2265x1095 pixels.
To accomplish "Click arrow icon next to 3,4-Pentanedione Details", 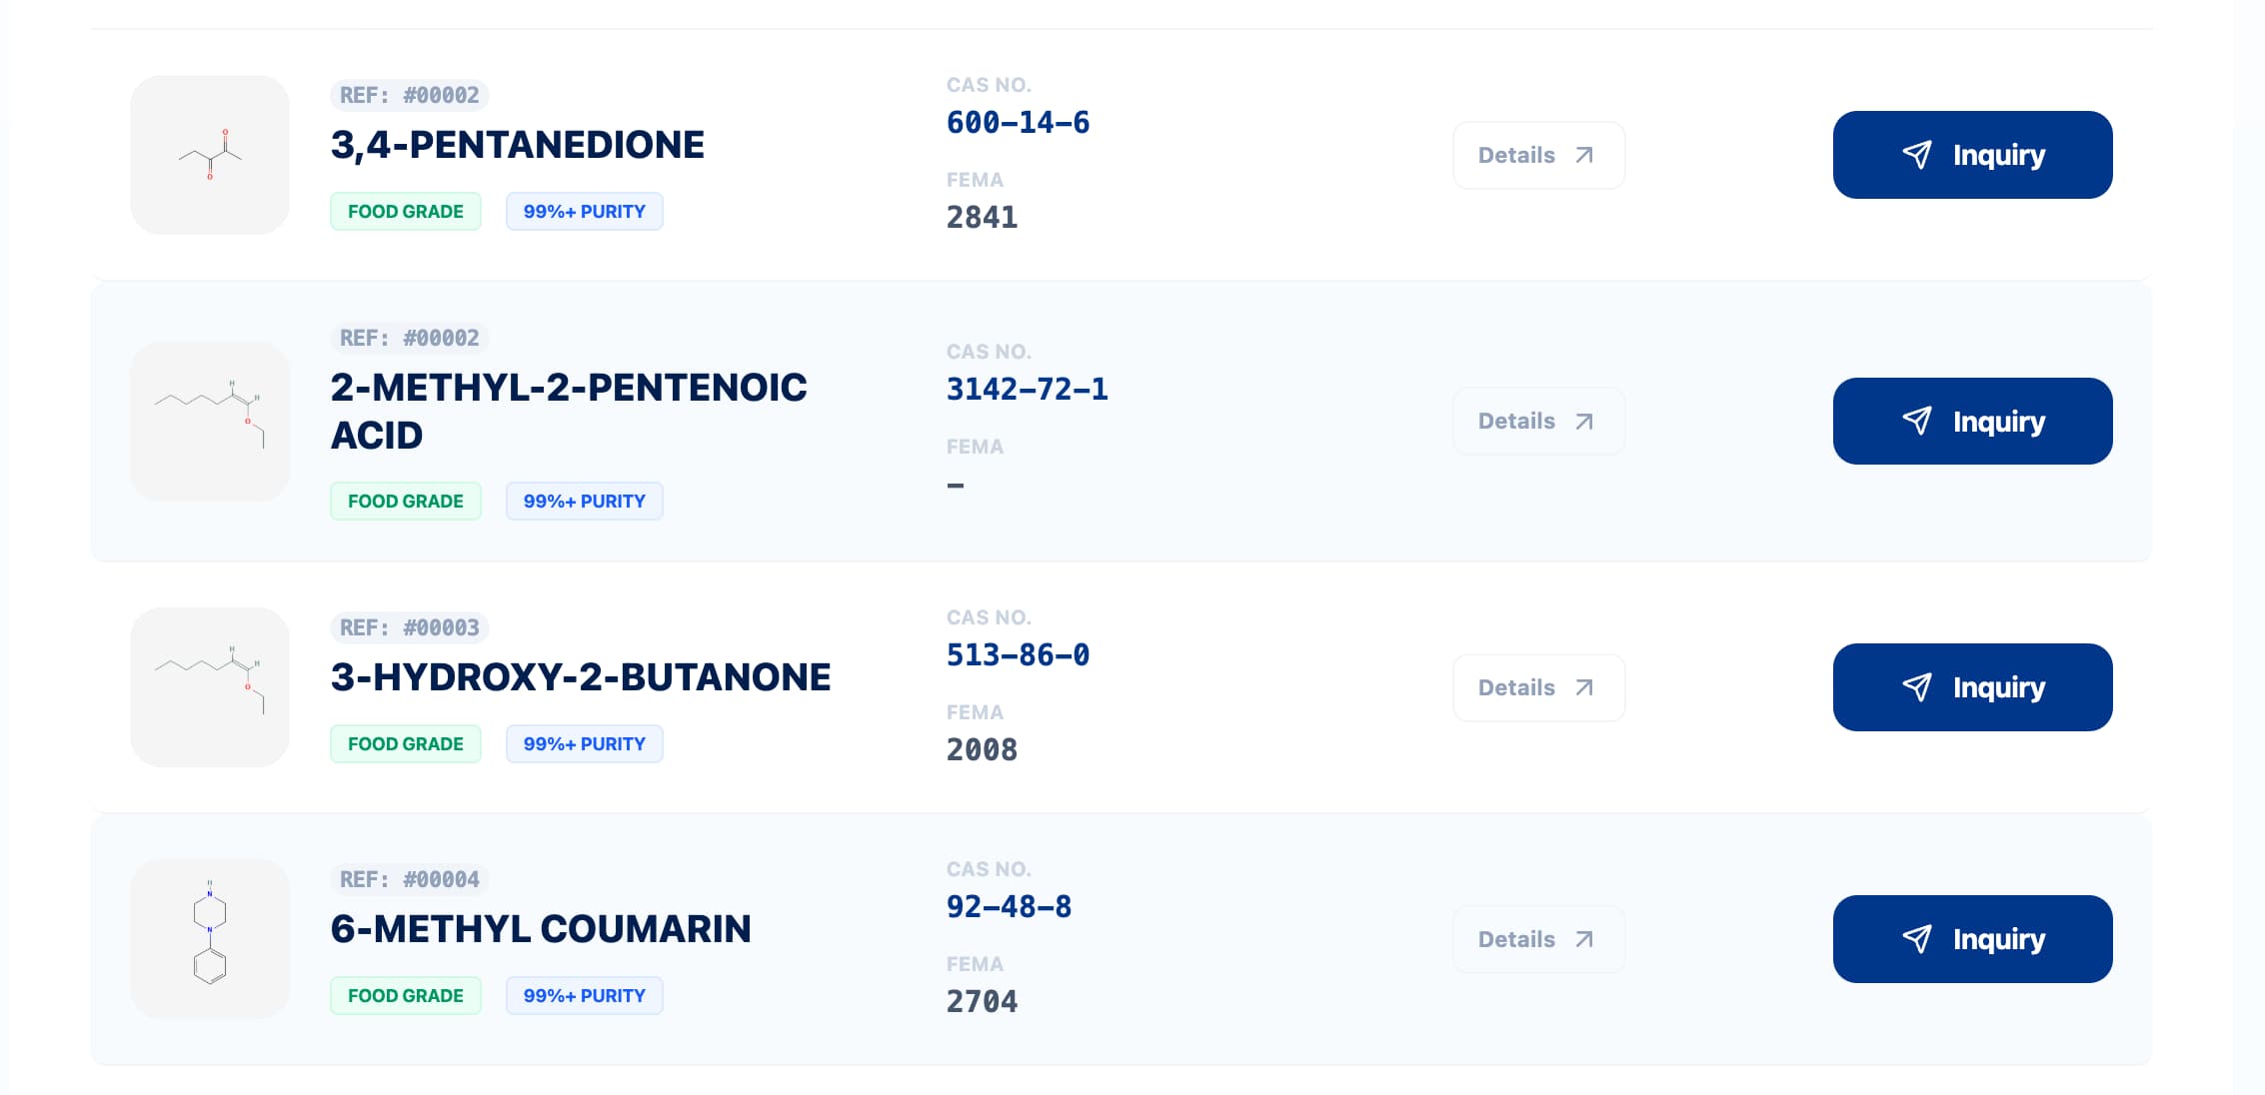I will (x=1584, y=155).
